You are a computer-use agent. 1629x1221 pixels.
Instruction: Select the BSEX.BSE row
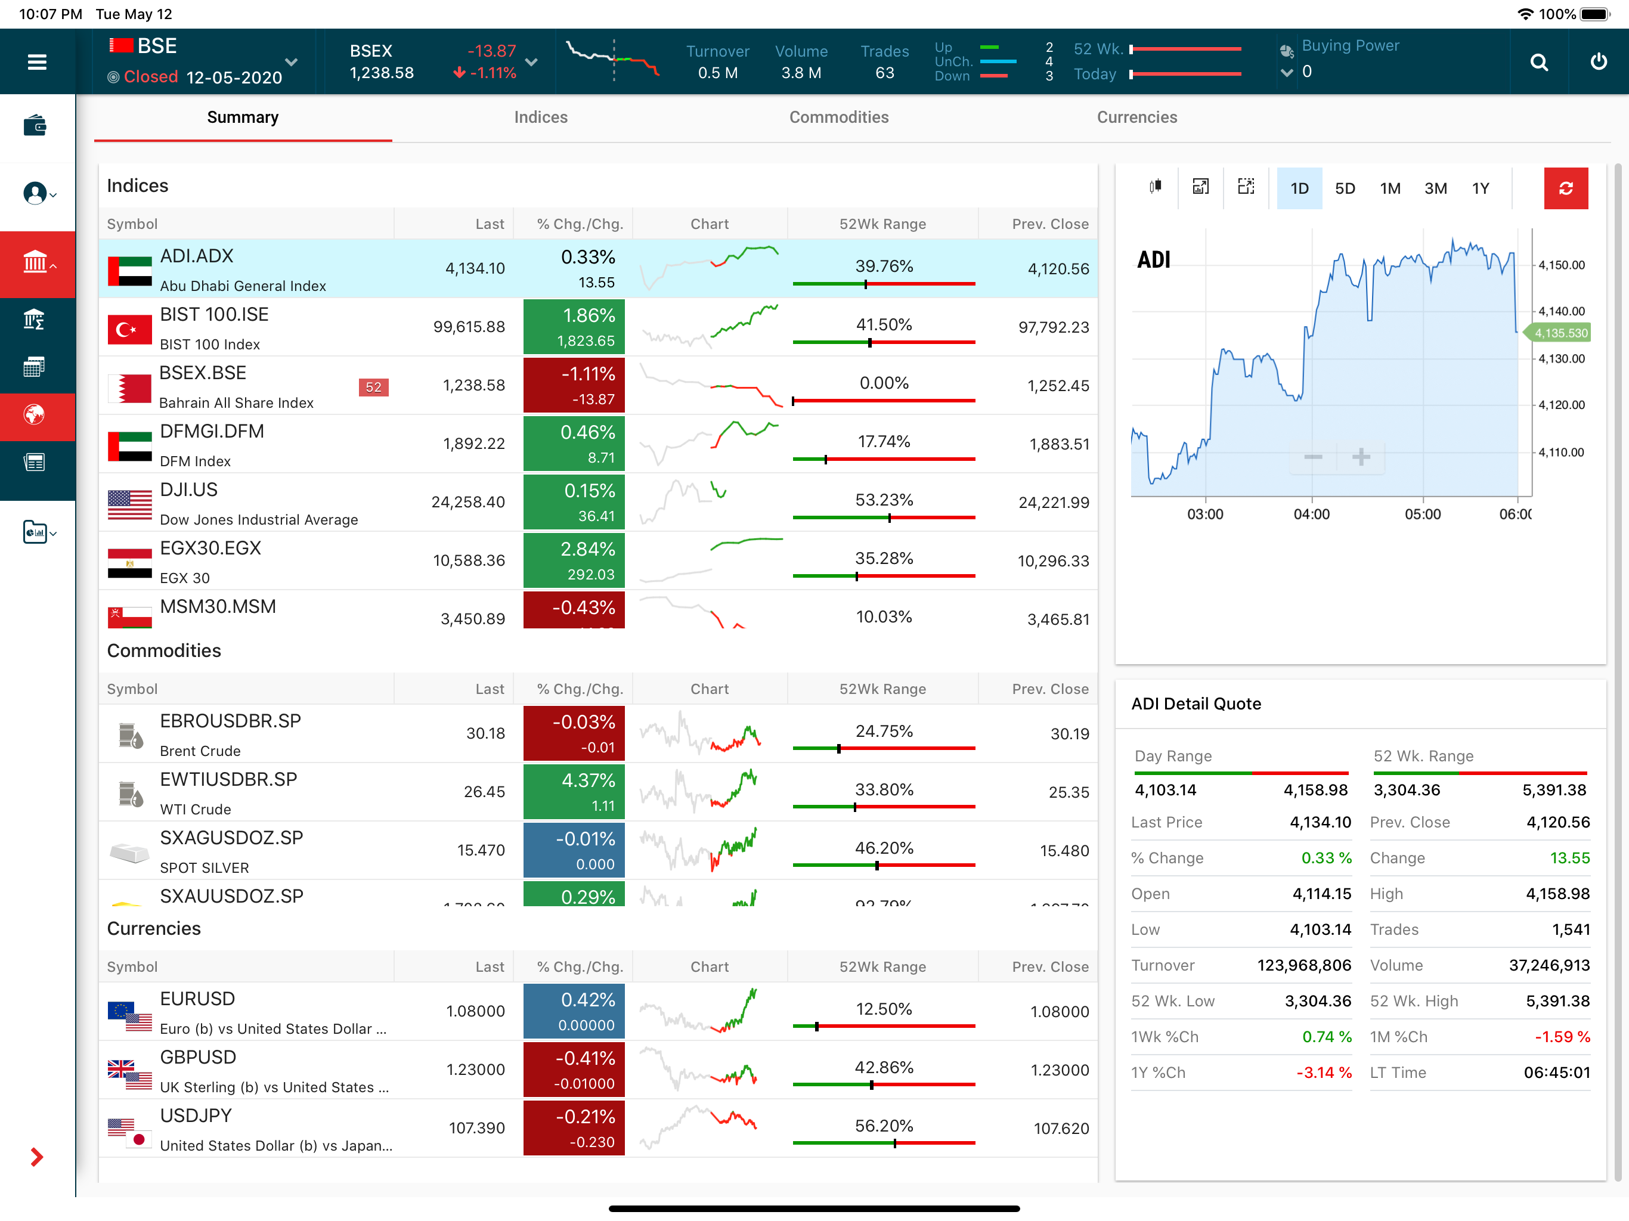598,385
